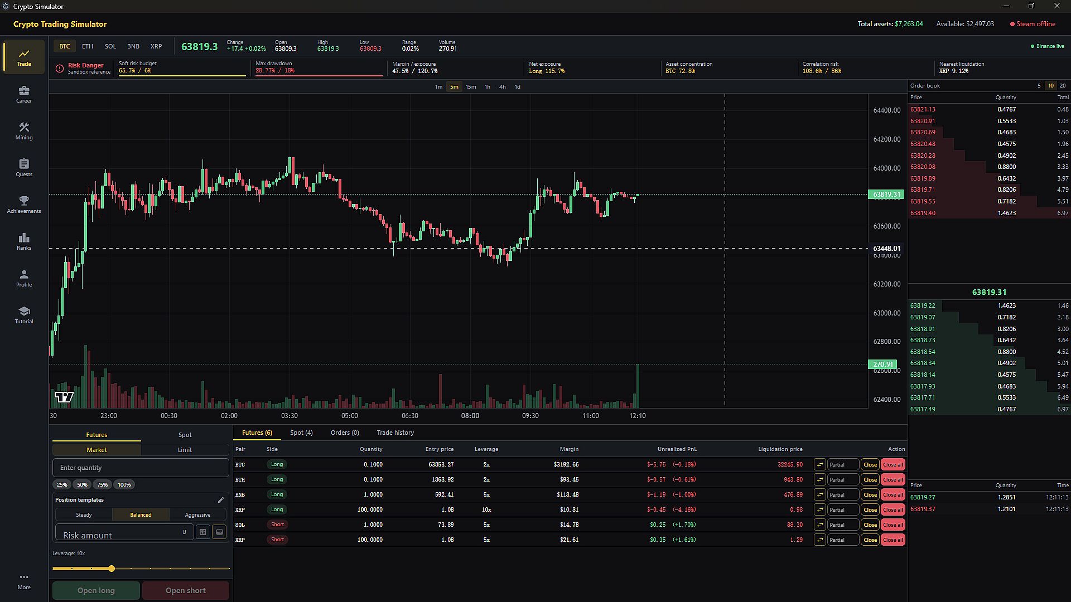Close the BTC long position

tap(870, 464)
